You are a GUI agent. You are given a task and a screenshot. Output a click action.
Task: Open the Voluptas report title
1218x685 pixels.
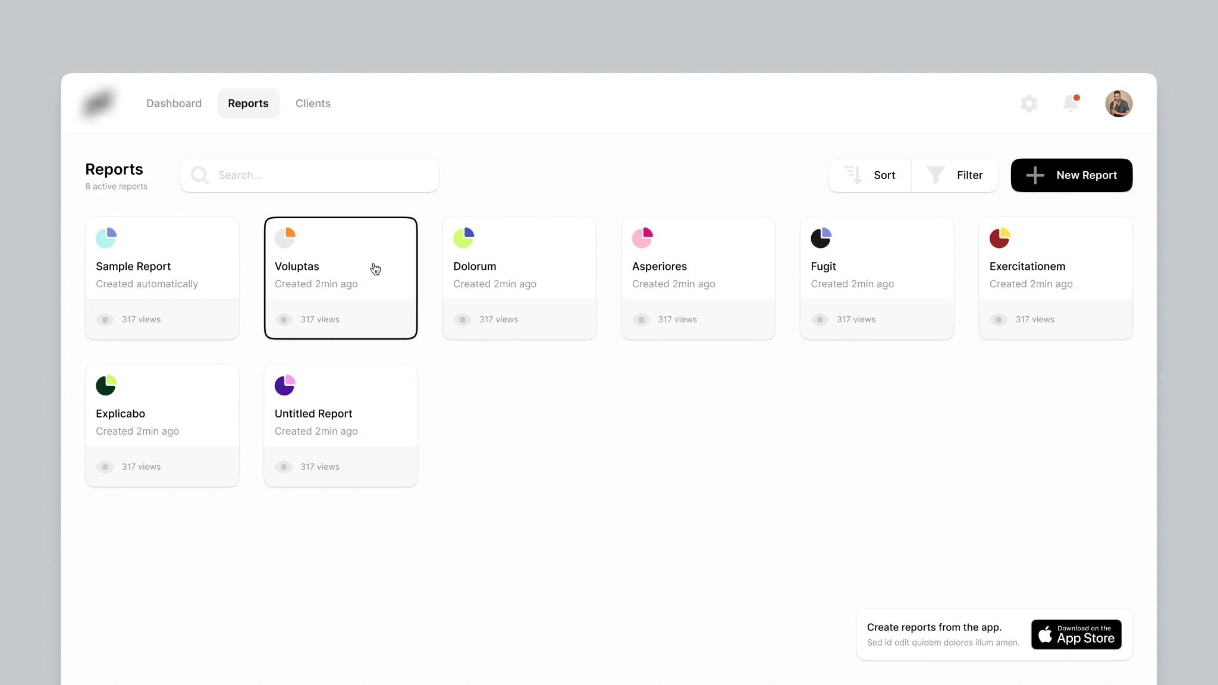[297, 266]
